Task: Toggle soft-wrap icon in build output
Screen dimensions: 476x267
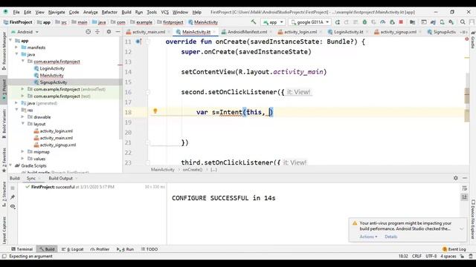Action: tap(464, 188)
